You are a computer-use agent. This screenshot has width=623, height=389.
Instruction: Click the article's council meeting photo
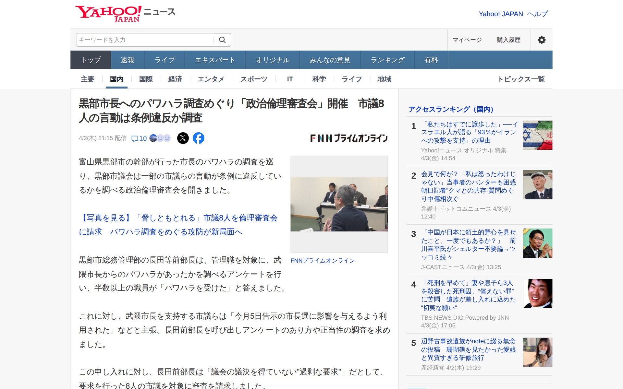pos(339,204)
